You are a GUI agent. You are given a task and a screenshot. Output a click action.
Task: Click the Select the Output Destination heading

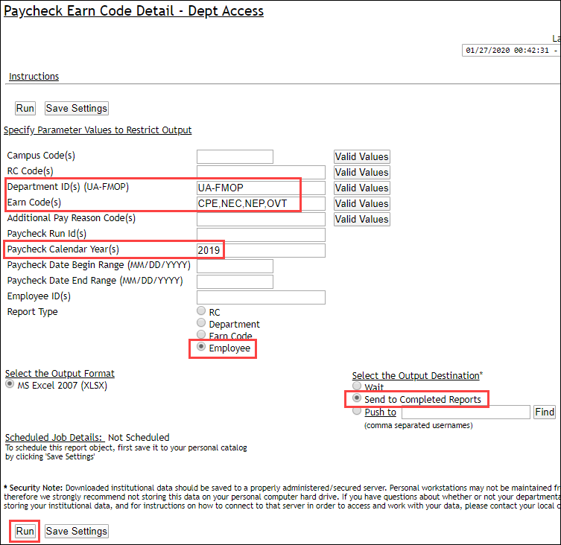click(x=416, y=375)
